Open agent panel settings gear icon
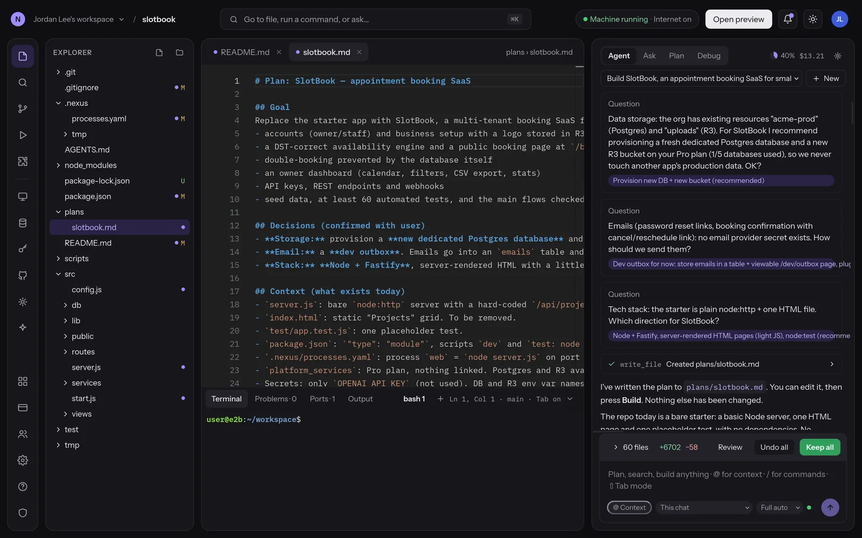Viewport: 862px width, 538px height. pos(838,56)
